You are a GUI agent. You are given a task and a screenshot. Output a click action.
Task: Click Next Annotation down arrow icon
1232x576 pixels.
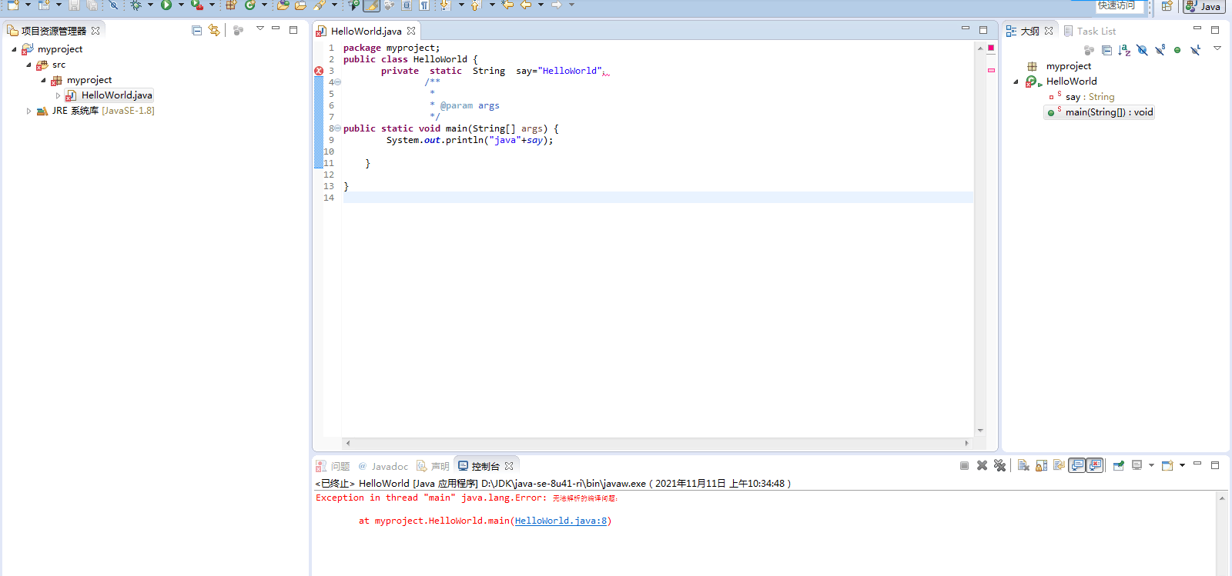pos(445,5)
